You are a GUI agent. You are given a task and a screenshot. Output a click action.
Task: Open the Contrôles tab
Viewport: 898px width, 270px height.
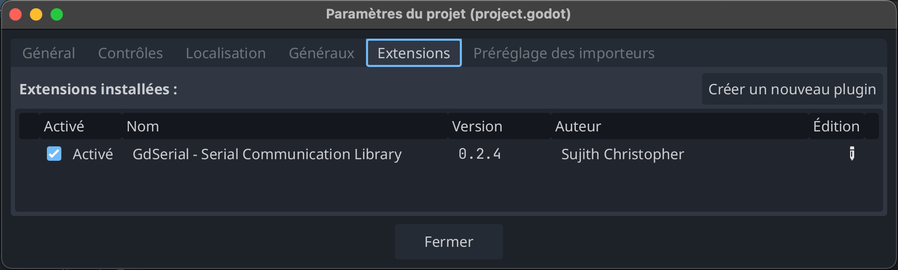coord(130,53)
